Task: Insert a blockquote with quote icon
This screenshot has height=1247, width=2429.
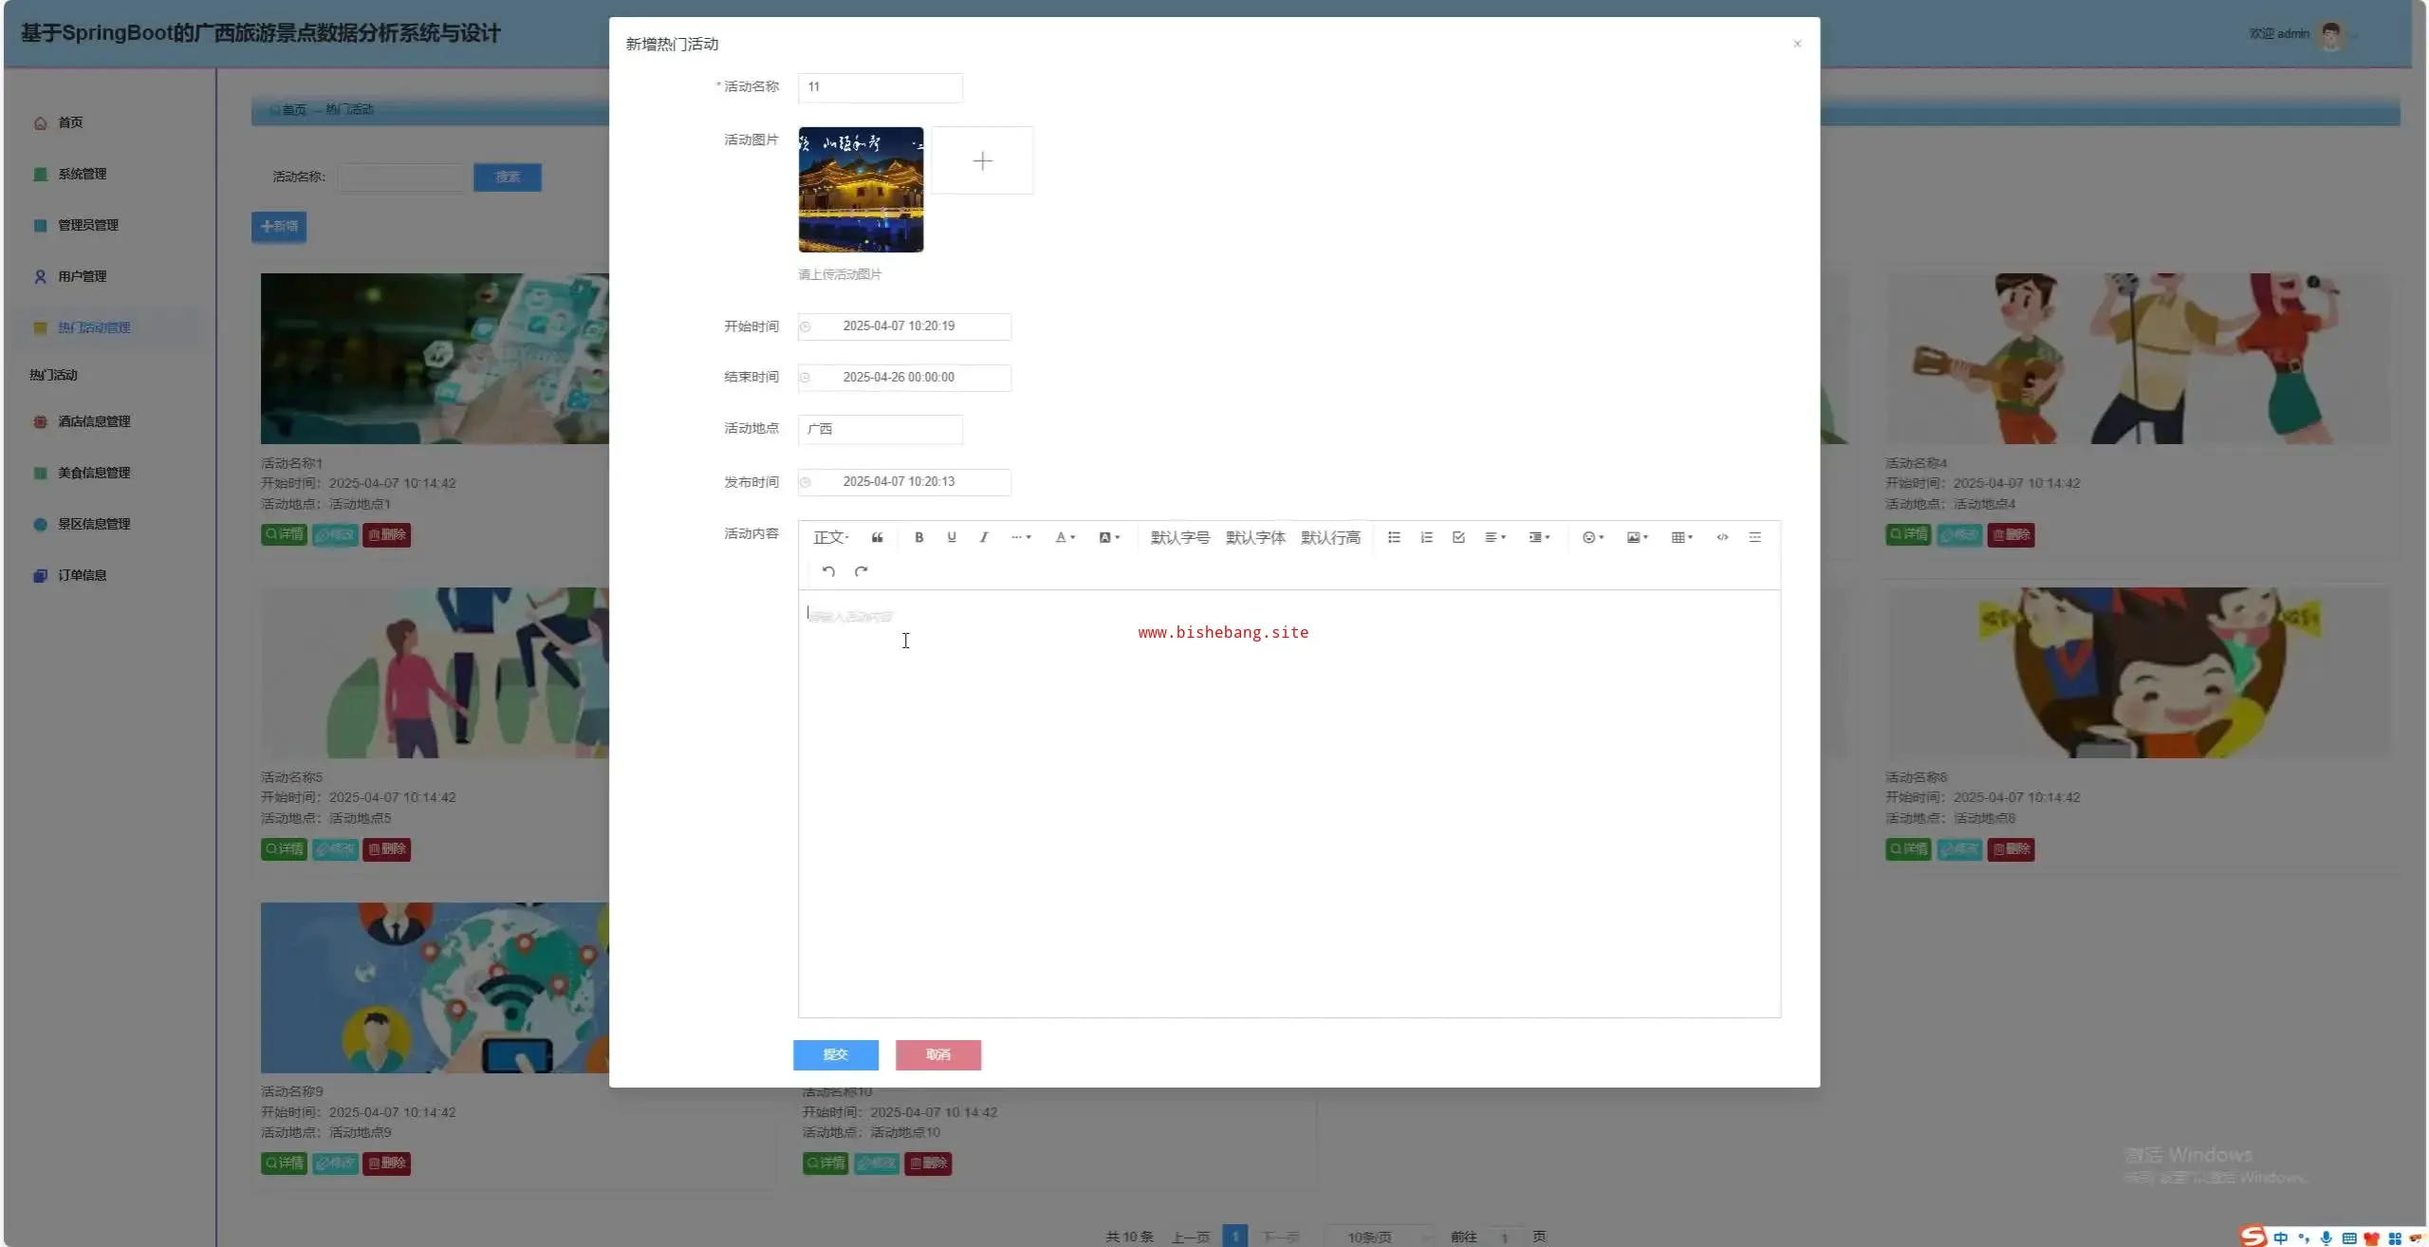Action: pyautogui.click(x=877, y=537)
